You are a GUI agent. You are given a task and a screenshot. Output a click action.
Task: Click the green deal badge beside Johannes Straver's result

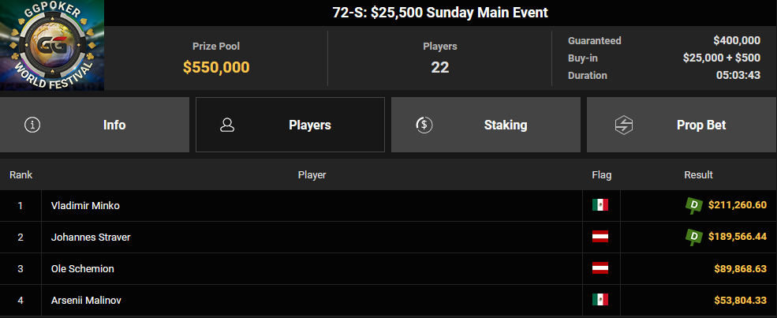695,237
